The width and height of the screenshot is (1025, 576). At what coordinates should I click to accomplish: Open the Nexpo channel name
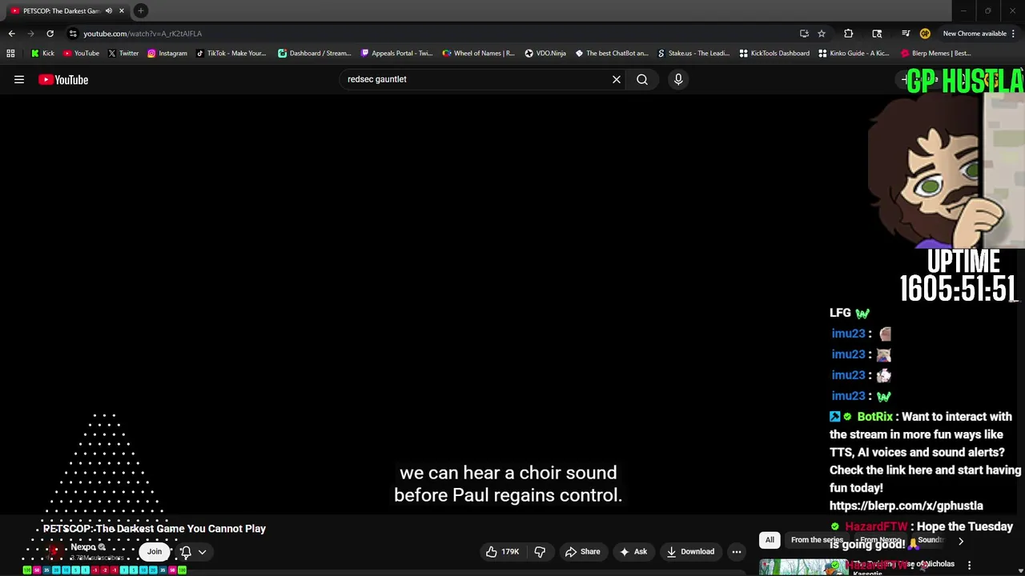click(x=83, y=547)
